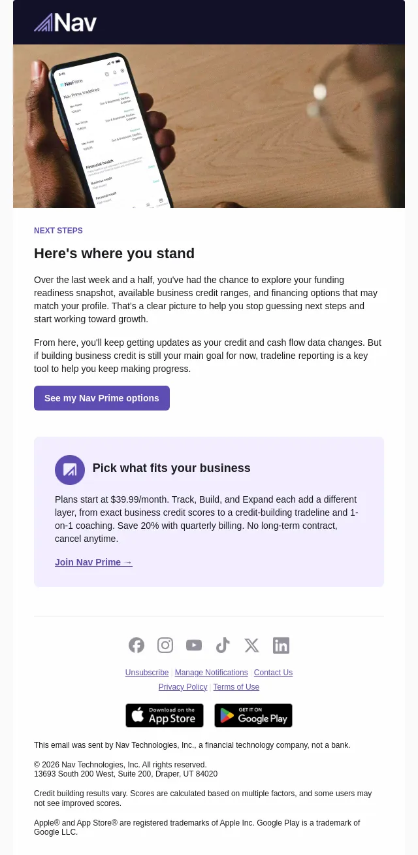
Task: Click the purple Nav Prime circle icon
Action: tap(70, 470)
